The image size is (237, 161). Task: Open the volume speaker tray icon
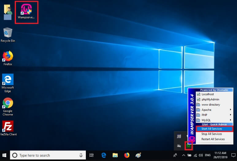pyautogui.click(x=201, y=155)
